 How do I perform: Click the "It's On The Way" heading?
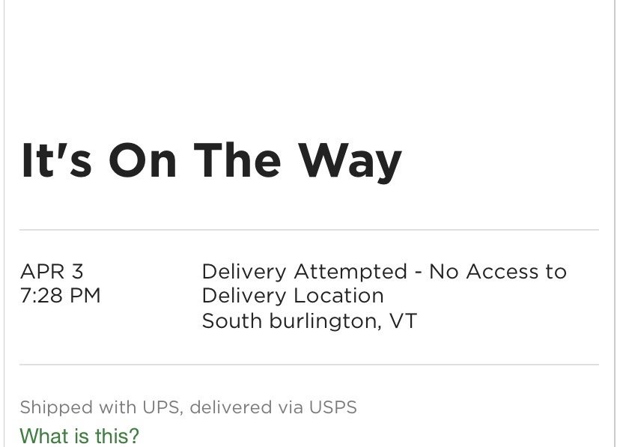pos(212,159)
